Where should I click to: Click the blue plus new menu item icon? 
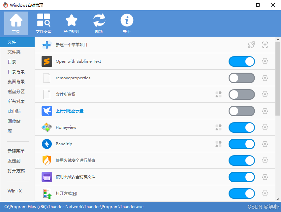[x=47, y=45]
